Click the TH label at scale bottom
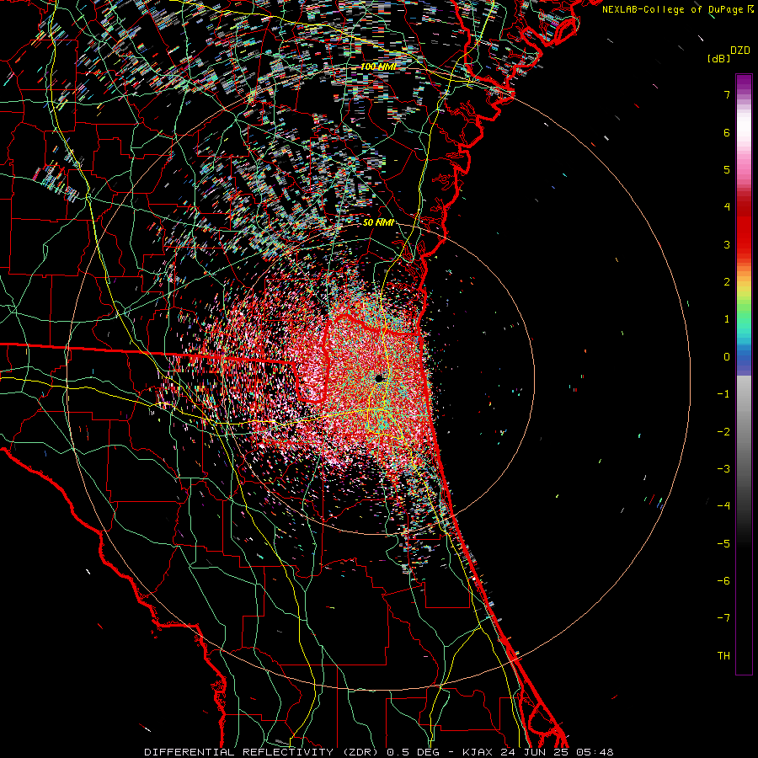The image size is (758, 758). point(723,655)
